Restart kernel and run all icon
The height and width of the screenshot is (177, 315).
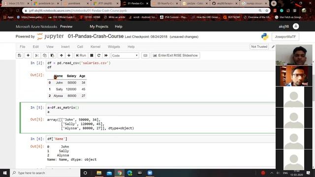106,56
